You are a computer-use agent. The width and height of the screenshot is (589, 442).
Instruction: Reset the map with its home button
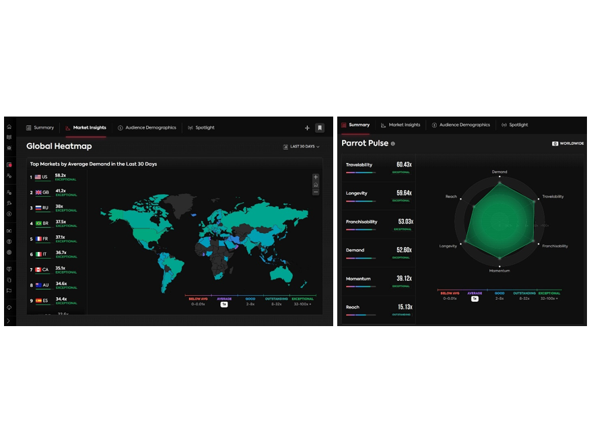point(316,185)
